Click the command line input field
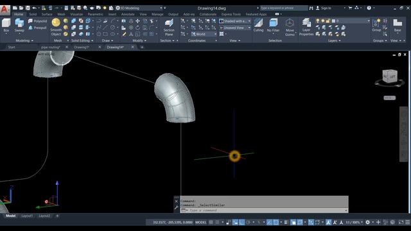411x231 pixels. pyautogui.click(x=264, y=210)
